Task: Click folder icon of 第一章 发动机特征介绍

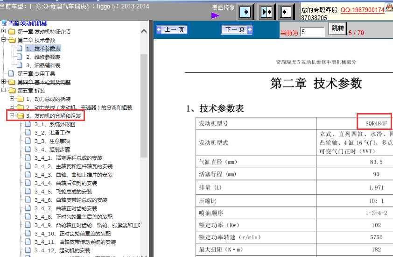Action: point(12,32)
